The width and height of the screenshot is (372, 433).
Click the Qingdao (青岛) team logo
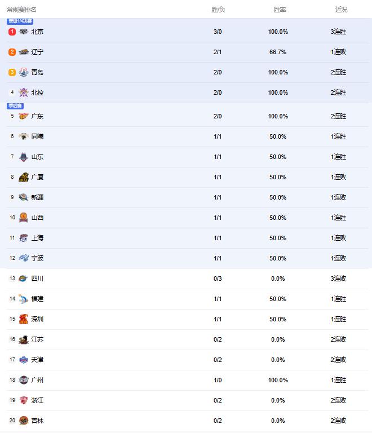23,72
